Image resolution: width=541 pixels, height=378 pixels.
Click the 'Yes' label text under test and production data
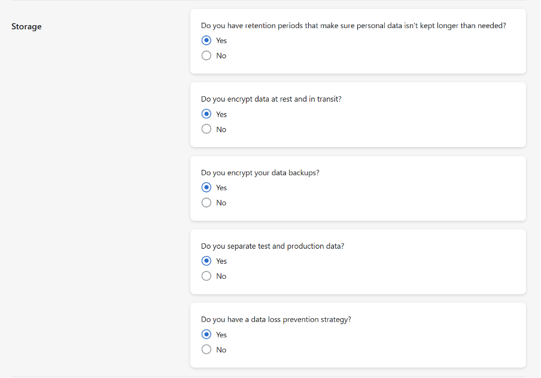221,261
